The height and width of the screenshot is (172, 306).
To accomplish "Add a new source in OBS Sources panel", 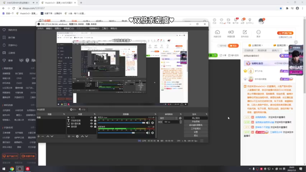I will [x=69, y=136].
